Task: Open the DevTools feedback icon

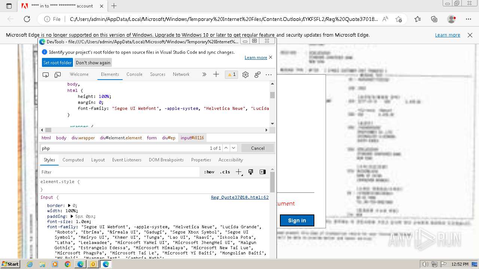Action: pyautogui.click(x=257, y=74)
